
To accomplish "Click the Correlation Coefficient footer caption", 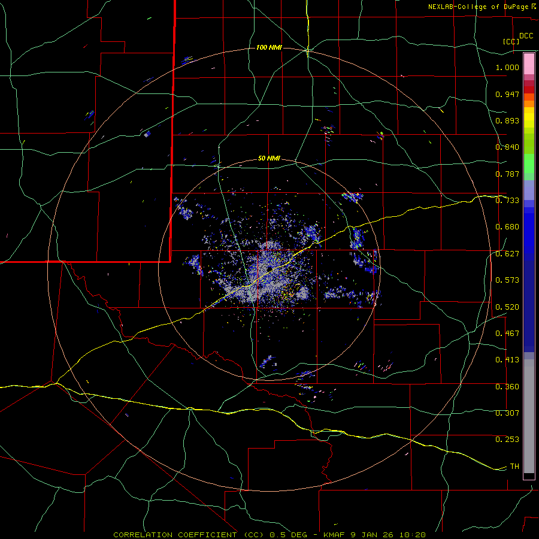I will (269, 535).
